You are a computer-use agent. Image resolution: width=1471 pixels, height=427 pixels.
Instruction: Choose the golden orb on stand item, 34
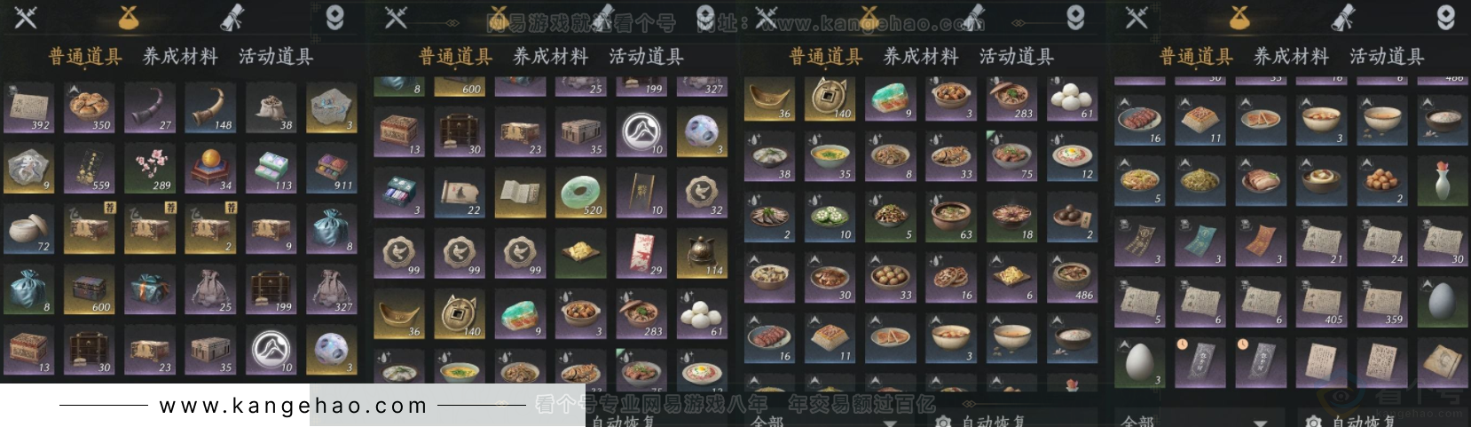coord(210,168)
